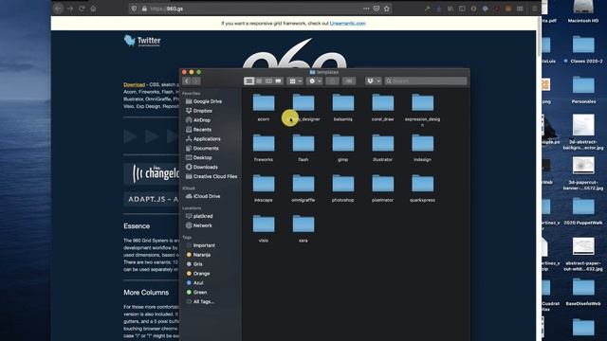Open the action gear dropdown in Finder
This screenshot has width=607, height=341.
[x=315, y=81]
